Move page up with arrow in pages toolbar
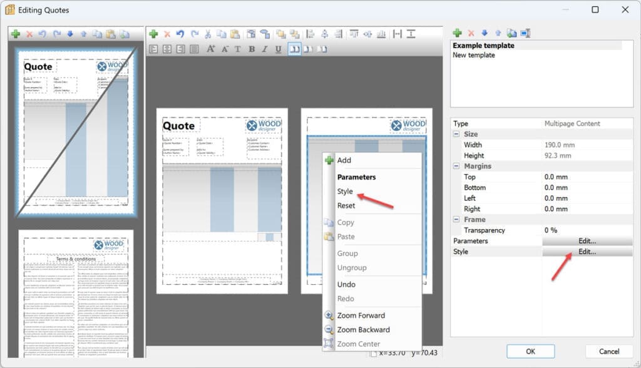 pos(84,34)
